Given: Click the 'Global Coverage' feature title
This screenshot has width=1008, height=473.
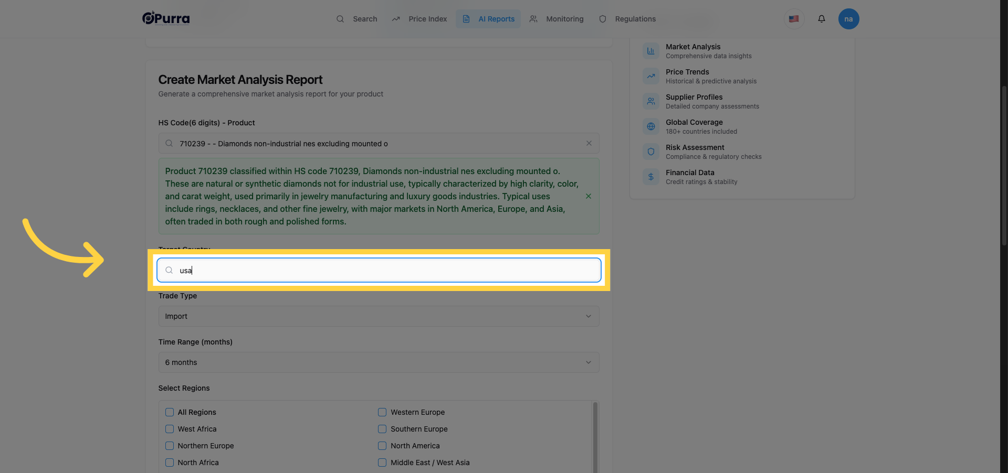Looking at the screenshot, I should (x=694, y=122).
